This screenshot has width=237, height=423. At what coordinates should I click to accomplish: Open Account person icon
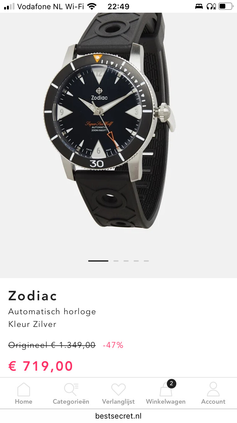coord(213,389)
